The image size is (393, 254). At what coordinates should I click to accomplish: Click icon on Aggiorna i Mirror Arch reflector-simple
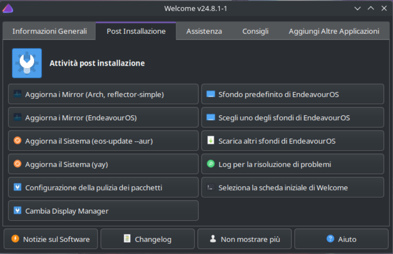(x=17, y=94)
